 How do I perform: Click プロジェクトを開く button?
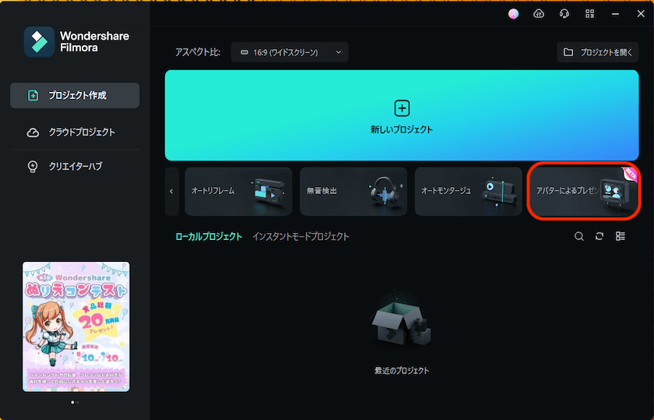point(597,52)
